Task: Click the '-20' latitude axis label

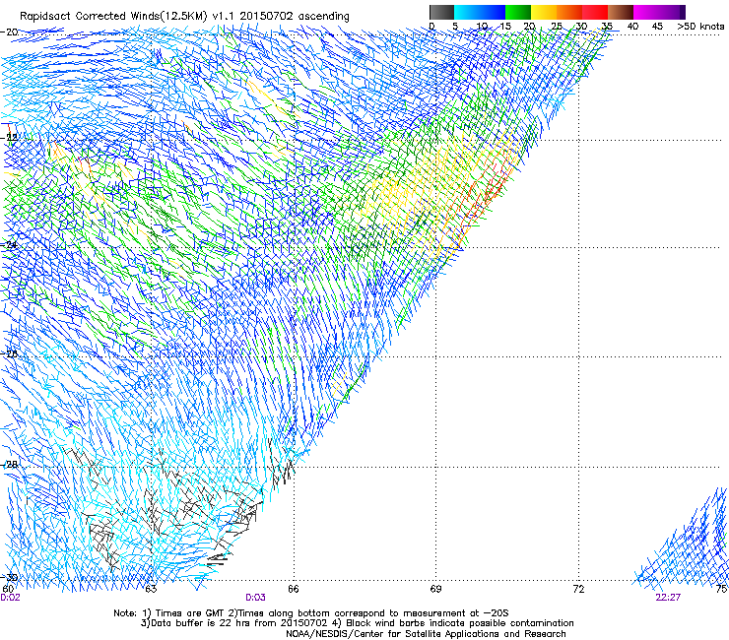Action: 9,32
